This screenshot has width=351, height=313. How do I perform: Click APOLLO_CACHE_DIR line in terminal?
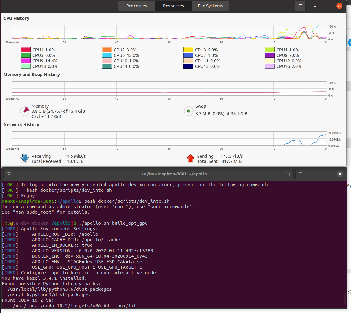click(x=61, y=240)
